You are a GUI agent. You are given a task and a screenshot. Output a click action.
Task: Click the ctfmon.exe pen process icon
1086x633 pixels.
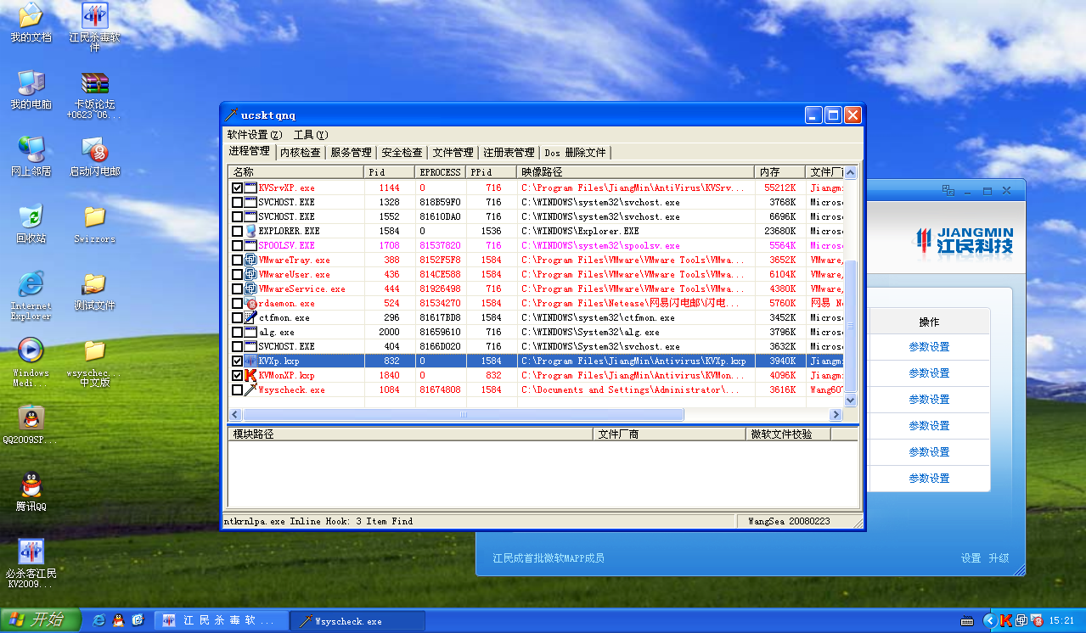tap(250, 317)
